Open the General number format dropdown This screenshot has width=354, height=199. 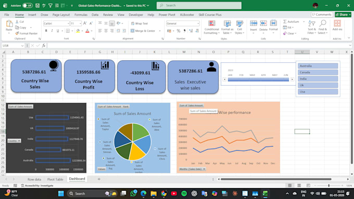pos(198,23)
